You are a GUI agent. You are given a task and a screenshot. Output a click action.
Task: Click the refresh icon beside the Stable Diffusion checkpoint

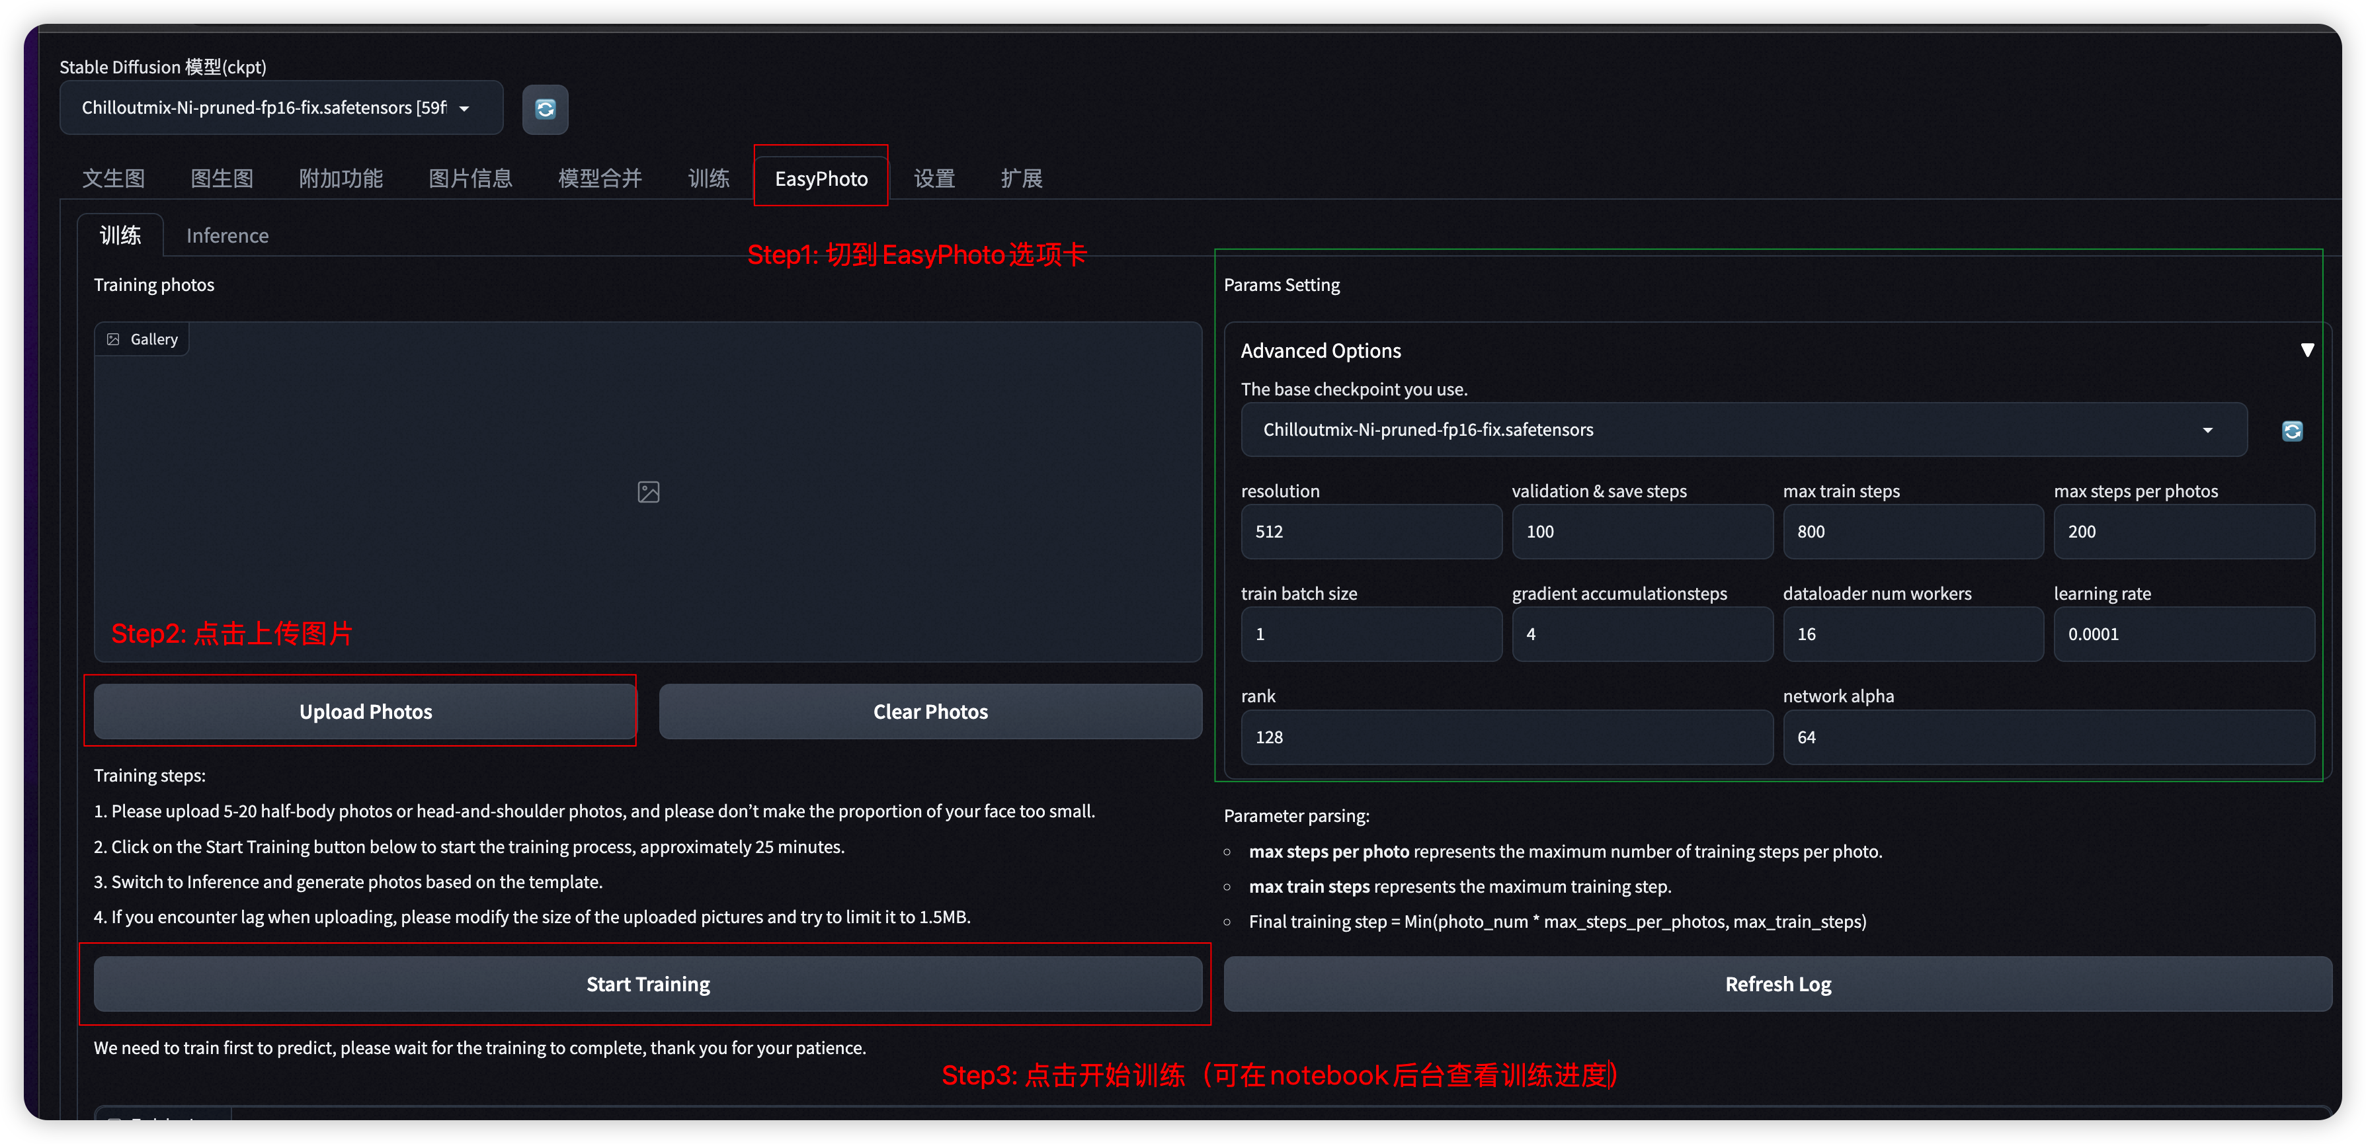pos(545,109)
